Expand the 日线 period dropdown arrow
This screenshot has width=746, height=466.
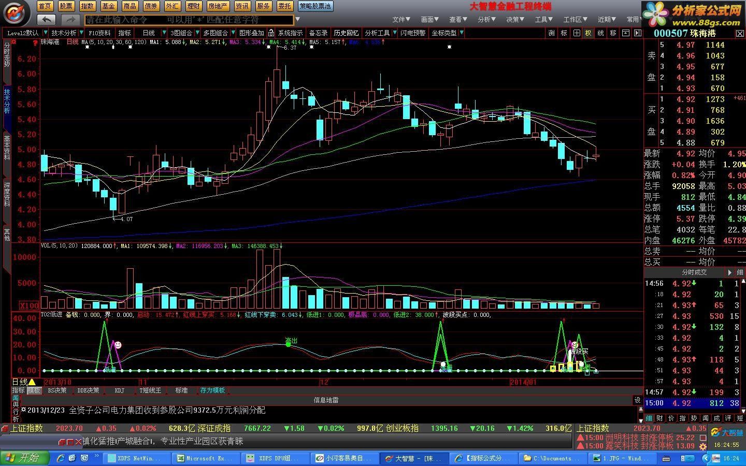pyautogui.click(x=165, y=33)
